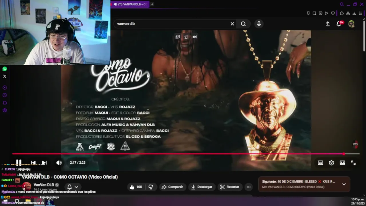Click the pin icon in browser toolbar
The height and width of the screenshot is (206, 366).
[x=308, y=13]
